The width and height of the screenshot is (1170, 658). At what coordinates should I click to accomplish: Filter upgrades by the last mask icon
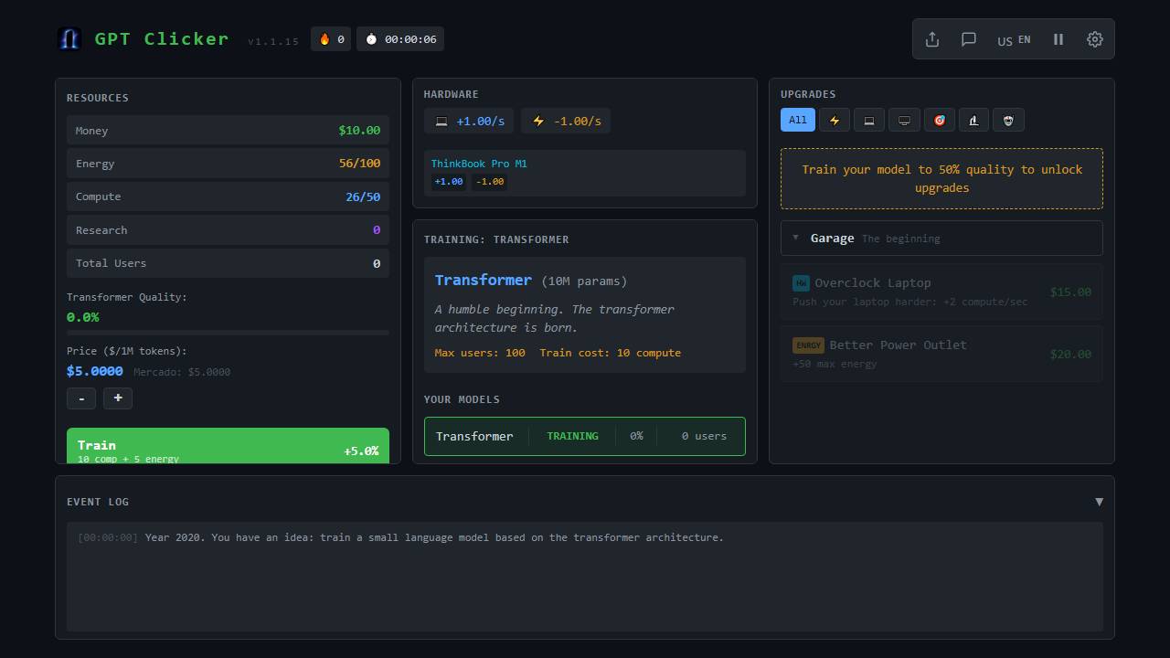(x=1008, y=120)
